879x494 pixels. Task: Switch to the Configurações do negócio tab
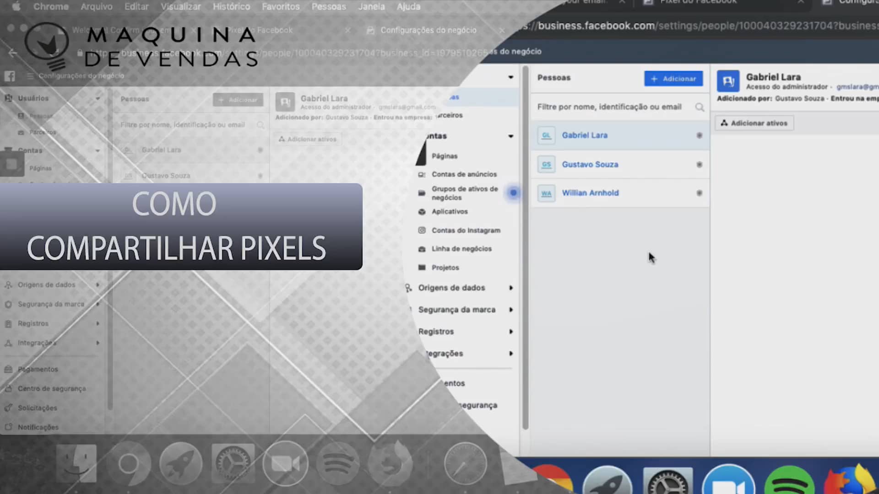[428, 30]
